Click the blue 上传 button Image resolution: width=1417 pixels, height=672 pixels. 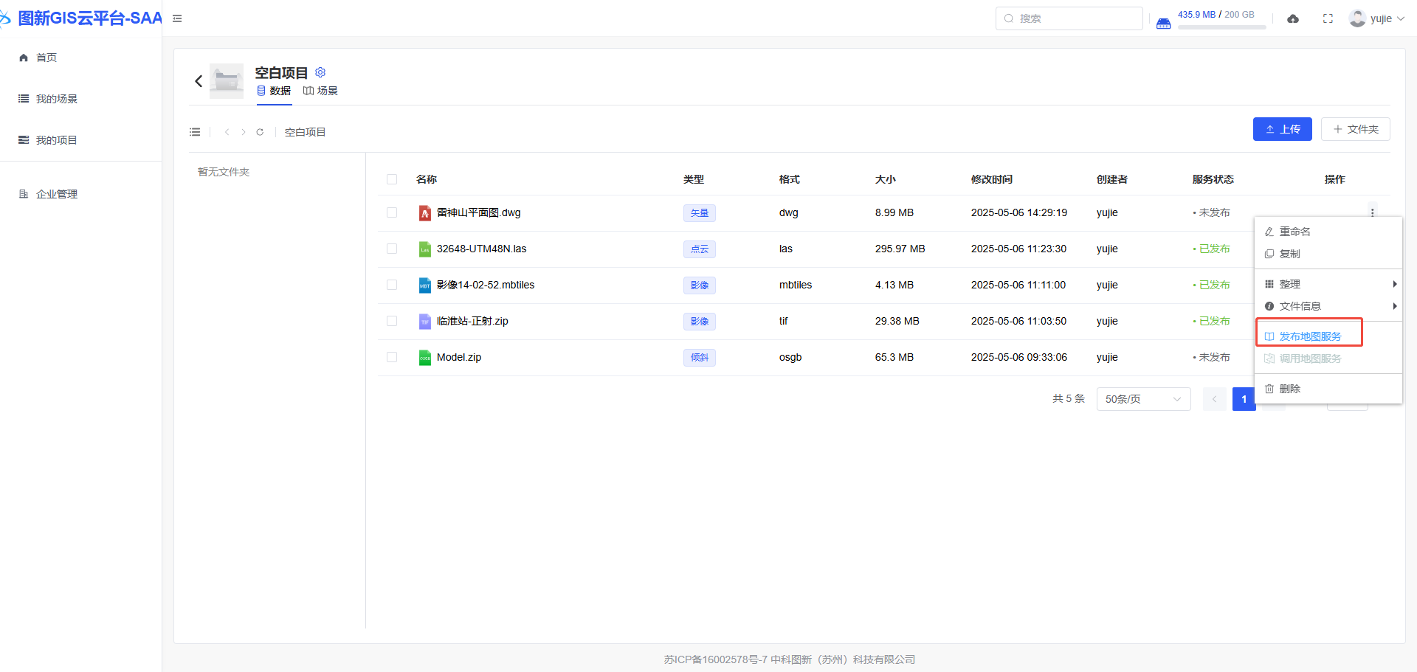(1282, 129)
